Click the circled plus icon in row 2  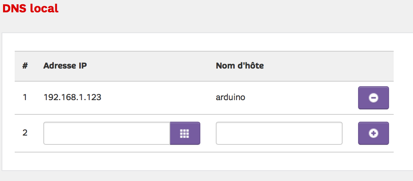coord(373,133)
